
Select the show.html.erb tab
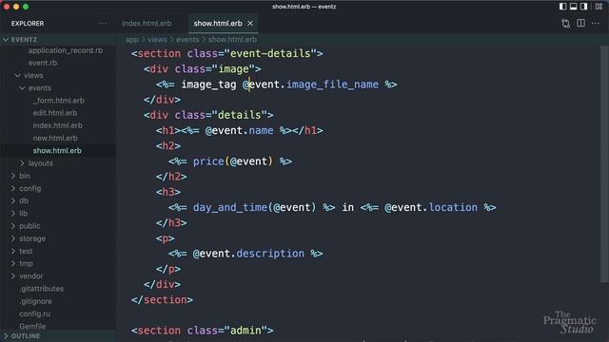[x=218, y=23]
